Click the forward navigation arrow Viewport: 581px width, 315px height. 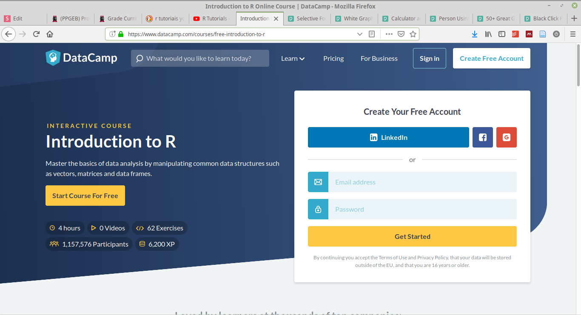pos(23,34)
